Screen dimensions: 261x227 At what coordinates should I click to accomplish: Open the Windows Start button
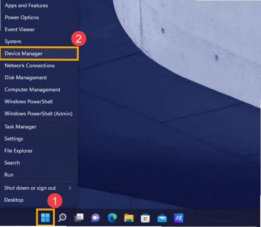coord(45,218)
